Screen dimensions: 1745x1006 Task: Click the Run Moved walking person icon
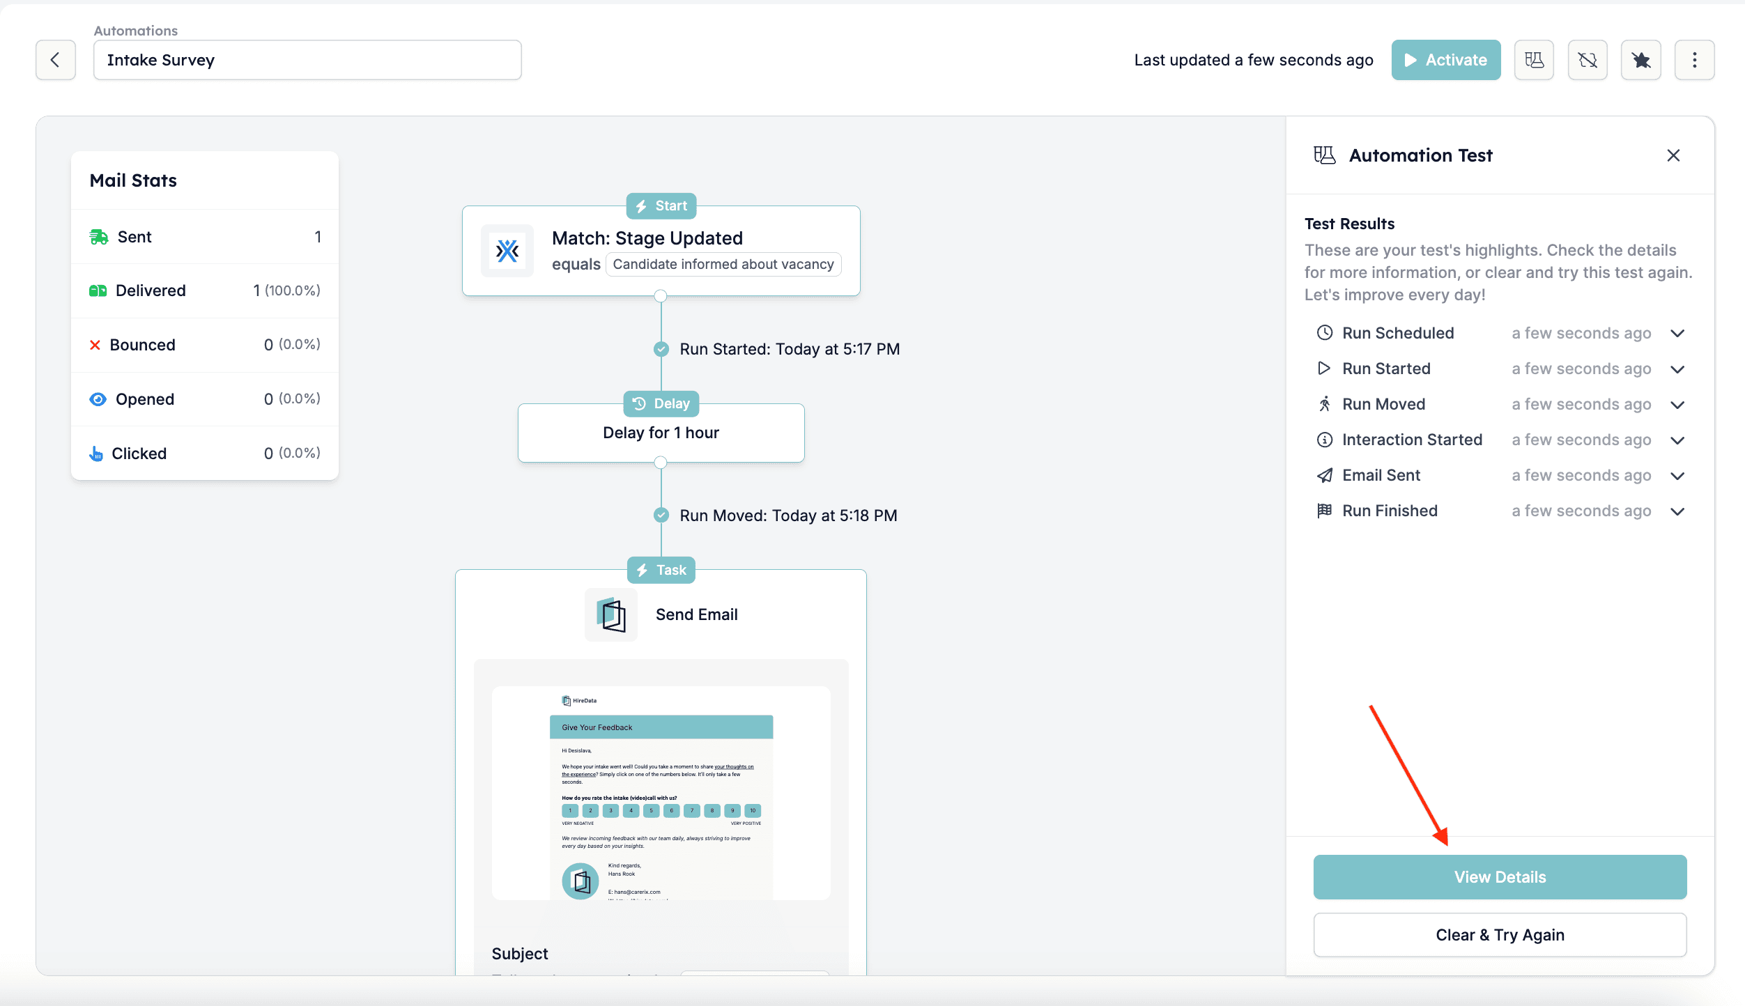tap(1324, 404)
